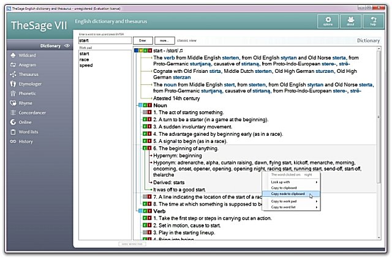This screenshot has width=392, height=258.
Task: Open 'Look up with' submenu
Action: 292,182
